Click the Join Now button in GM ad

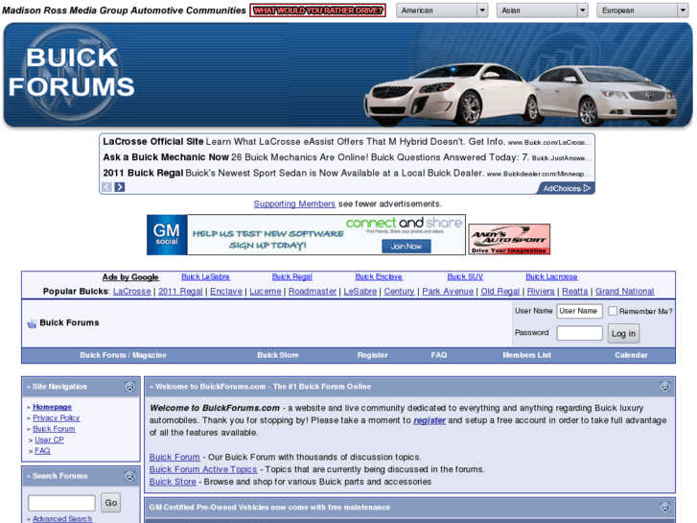[x=407, y=246]
